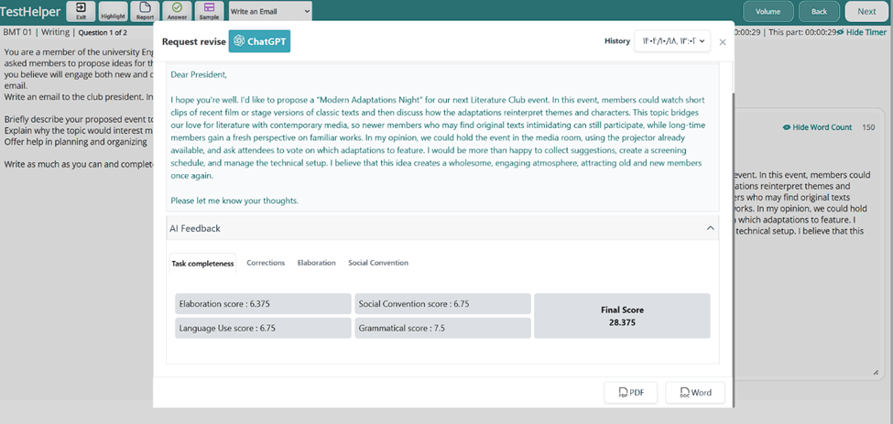Export feedback as PDF
This screenshot has height=424, width=893.
point(631,392)
